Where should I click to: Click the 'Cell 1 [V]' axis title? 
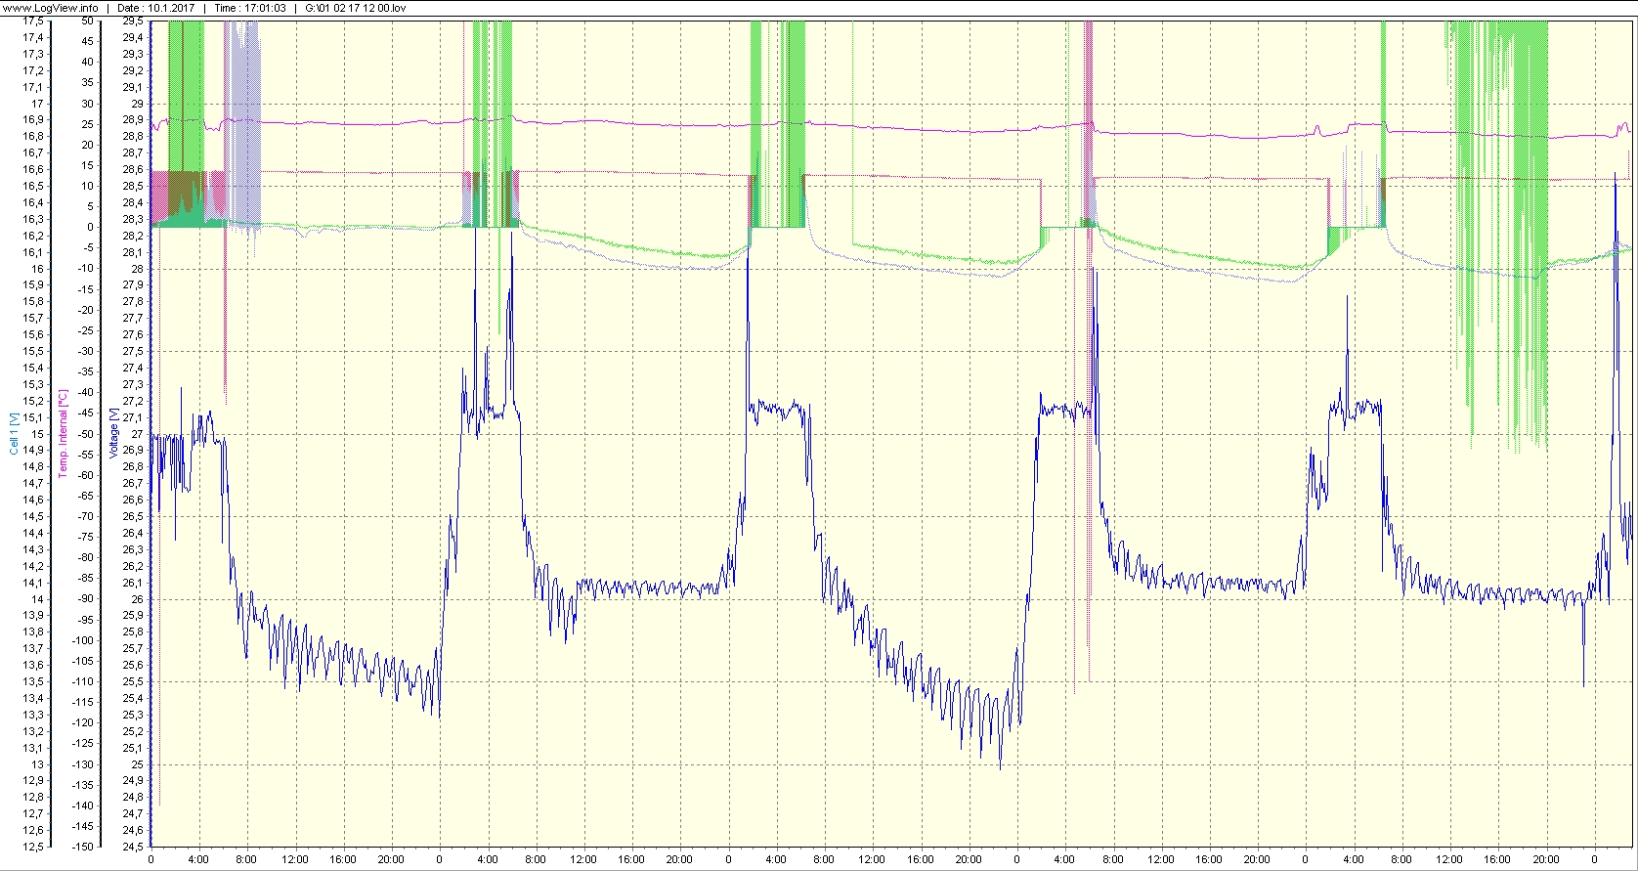click(14, 433)
